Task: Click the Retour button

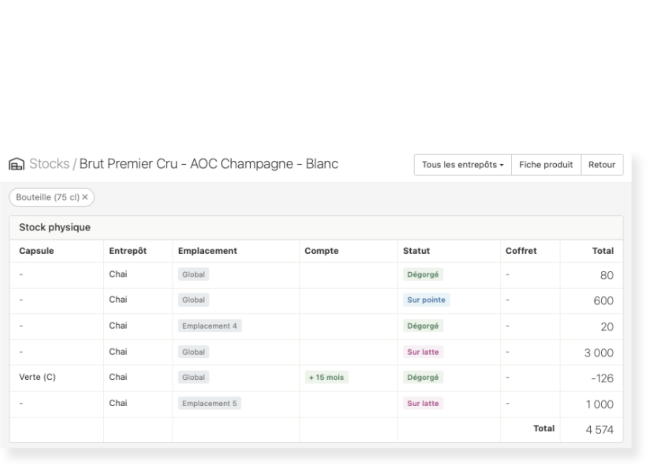Action: tap(602, 165)
